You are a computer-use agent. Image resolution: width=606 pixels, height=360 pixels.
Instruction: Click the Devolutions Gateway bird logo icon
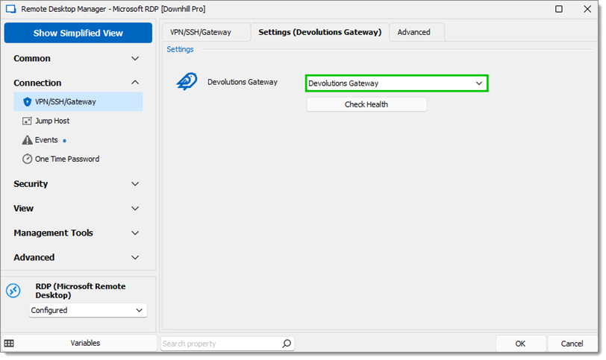(x=187, y=81)
